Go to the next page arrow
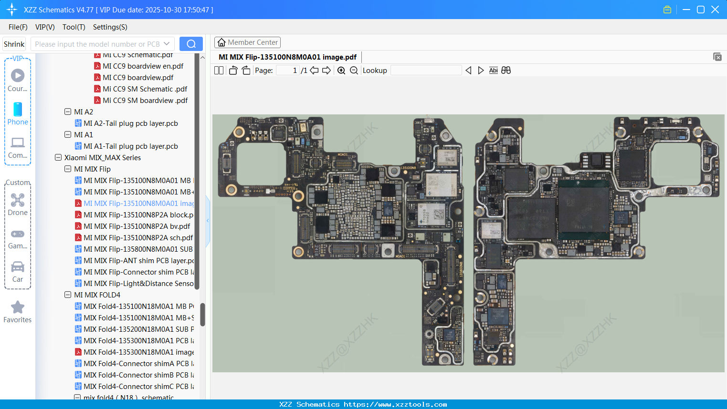 pos(327,71)
